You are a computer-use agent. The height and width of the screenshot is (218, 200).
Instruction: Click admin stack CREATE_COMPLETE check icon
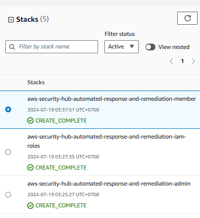[x=31, y=205]
